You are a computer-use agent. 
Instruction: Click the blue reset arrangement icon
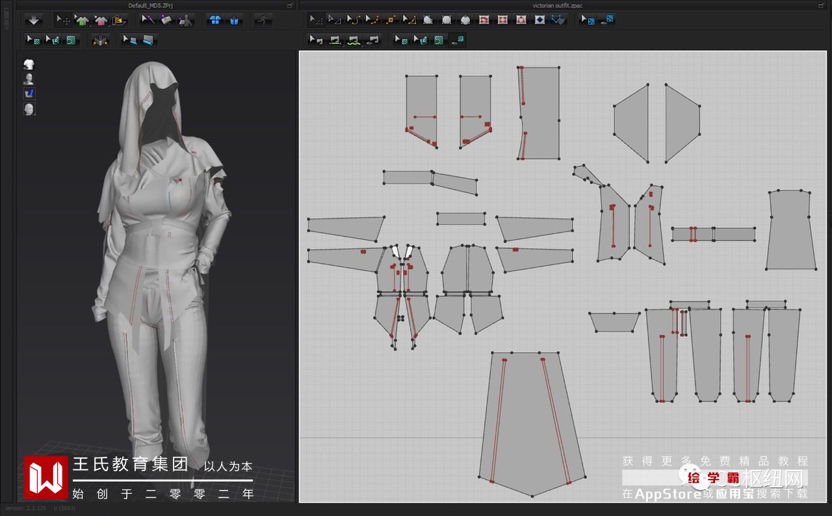click(234, 20)
